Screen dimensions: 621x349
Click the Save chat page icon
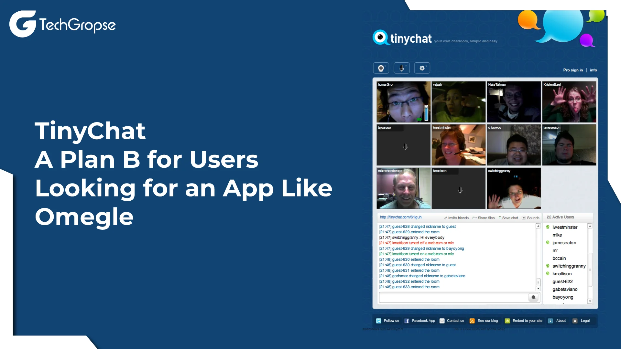point(500,218)
